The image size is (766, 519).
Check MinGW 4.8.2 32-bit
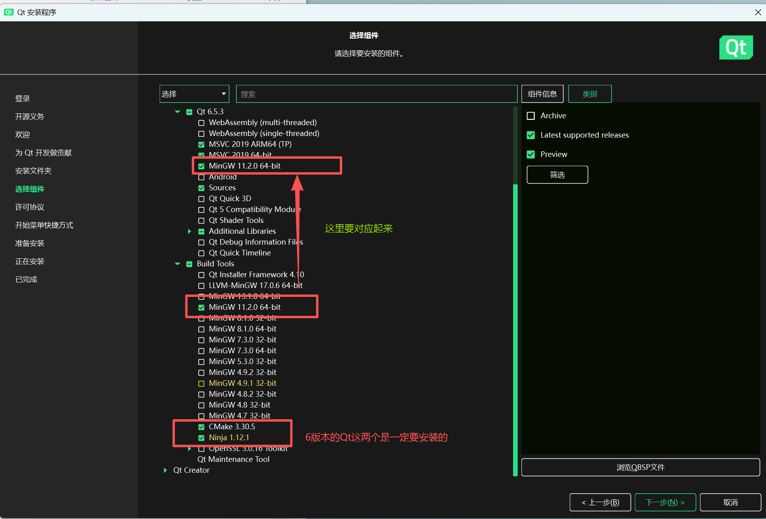point(201,395)
